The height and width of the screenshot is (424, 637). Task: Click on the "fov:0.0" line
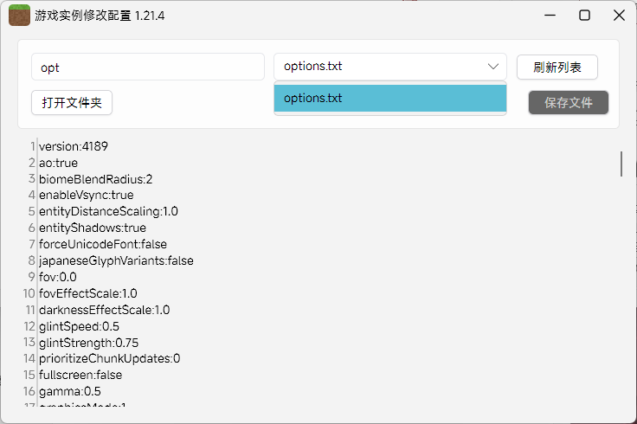click(x=58, y=277)
